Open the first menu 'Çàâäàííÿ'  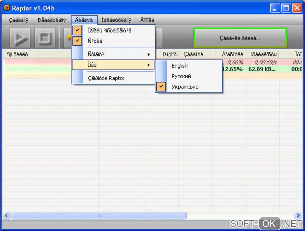[19, 20]
